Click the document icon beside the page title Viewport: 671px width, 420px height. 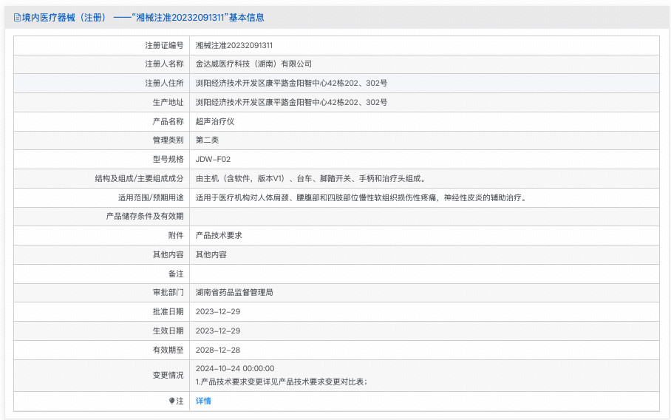[17, 18]
